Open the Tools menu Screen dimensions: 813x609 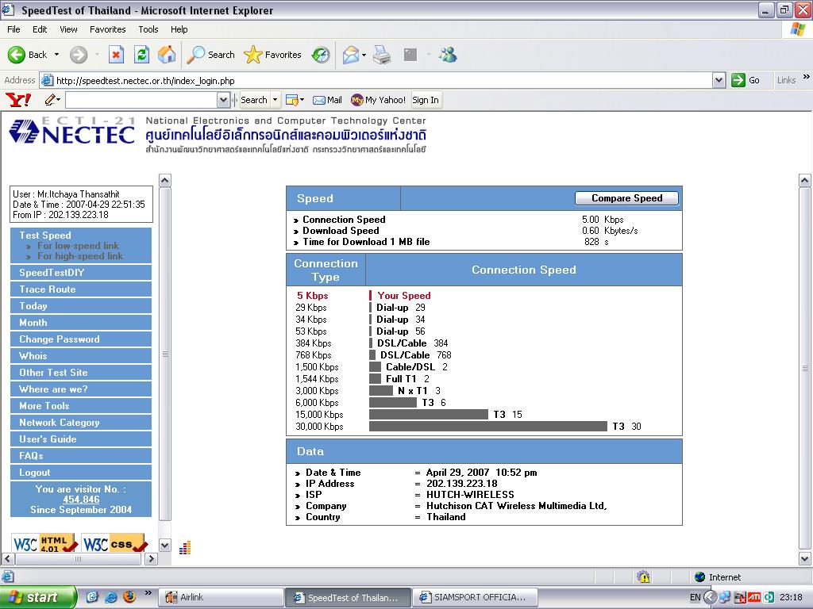pos(148,29)
